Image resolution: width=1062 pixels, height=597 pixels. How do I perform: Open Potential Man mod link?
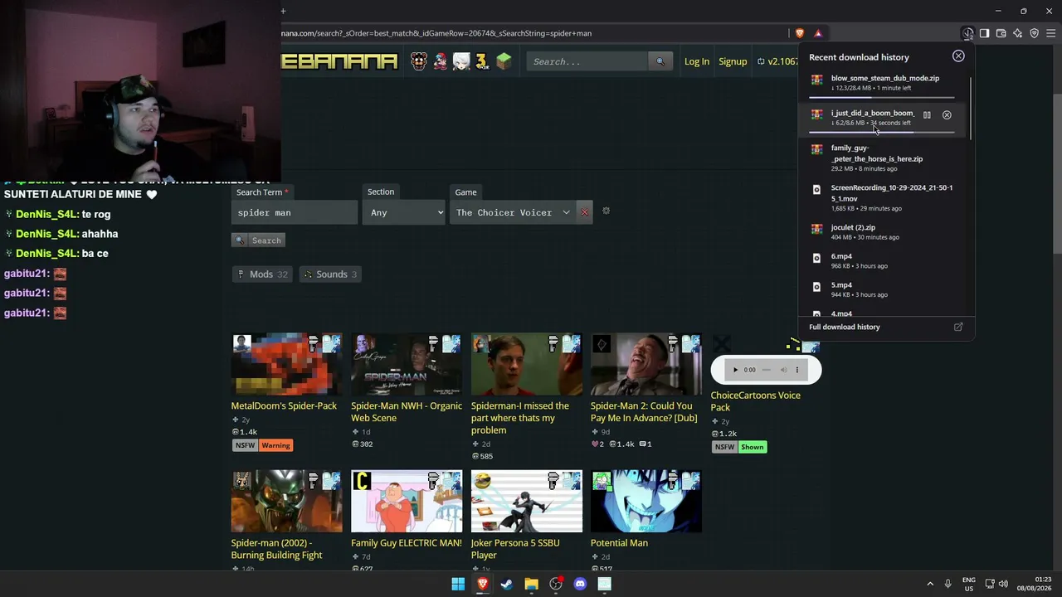point(619,543)
